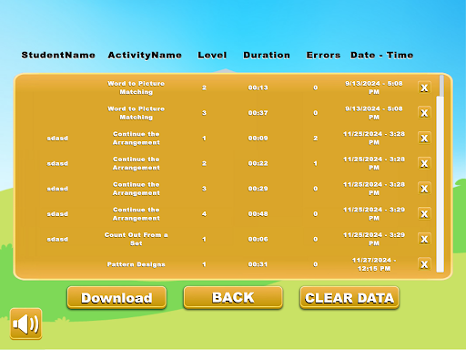Select the duration value 00:22
This screenshot has width=466, height=350.
[x=258, y=163]
